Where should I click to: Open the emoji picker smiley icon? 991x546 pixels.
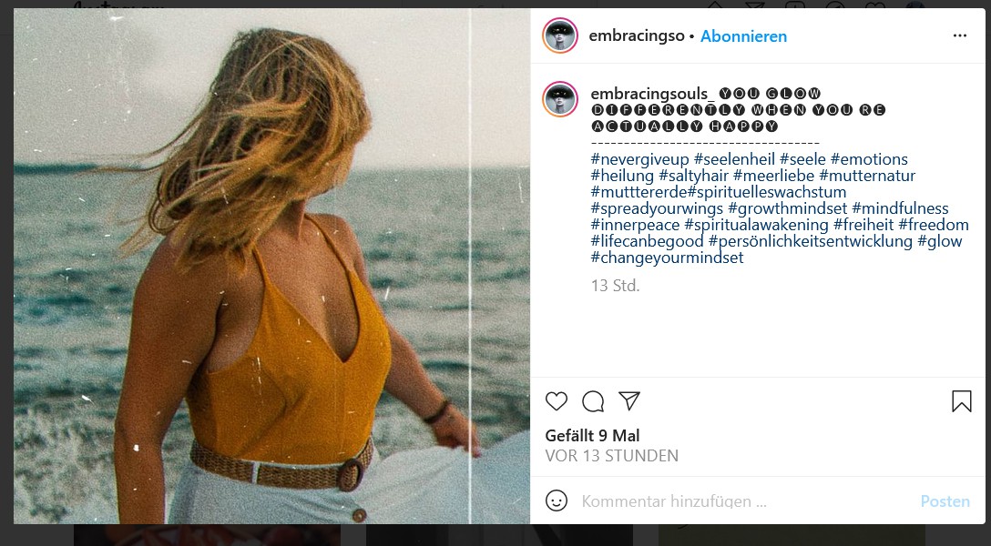point(557,500)
